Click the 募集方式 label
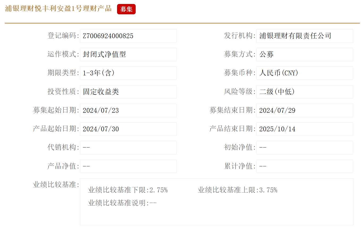The width and height of the screenshot is (361, 230). (240, 54)
